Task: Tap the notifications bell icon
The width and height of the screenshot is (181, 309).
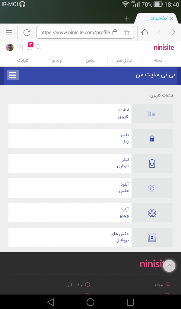Action: point(29,47)
